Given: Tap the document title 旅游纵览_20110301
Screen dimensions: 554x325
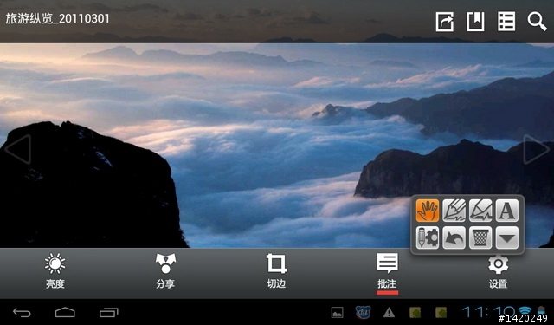Looking at the screenshot, I should (x=57, y=19).
